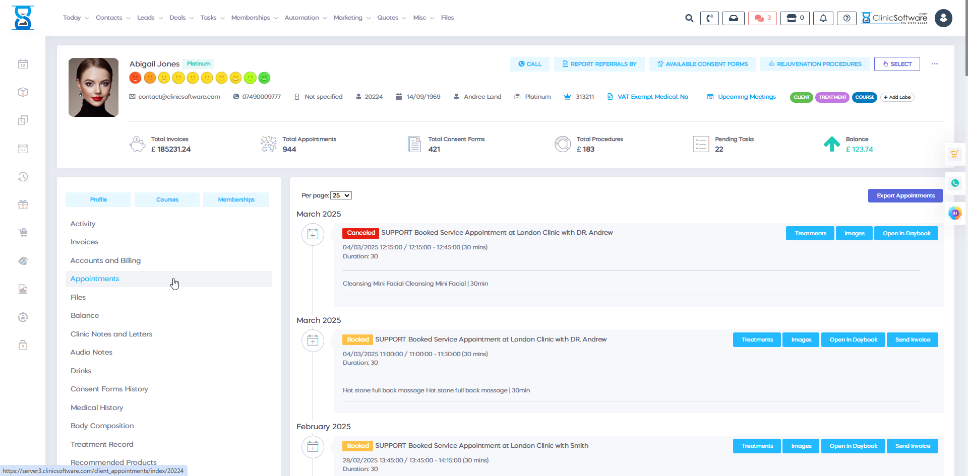Image resolution: width=968 pixels, height=476 pixels.
Task: Open the help question mark icon
Action: tap(846, 18)
